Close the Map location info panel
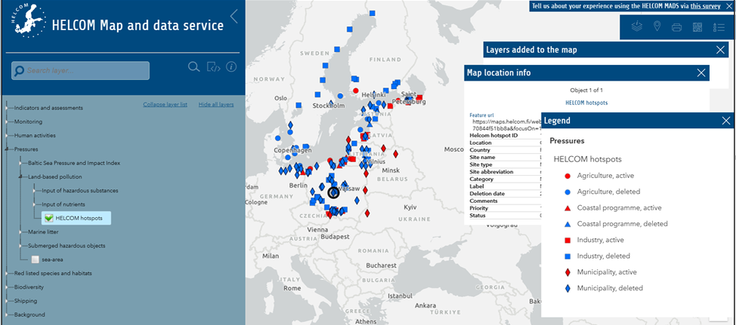This screenshot has width=736, height=325. tap(701, 72)
